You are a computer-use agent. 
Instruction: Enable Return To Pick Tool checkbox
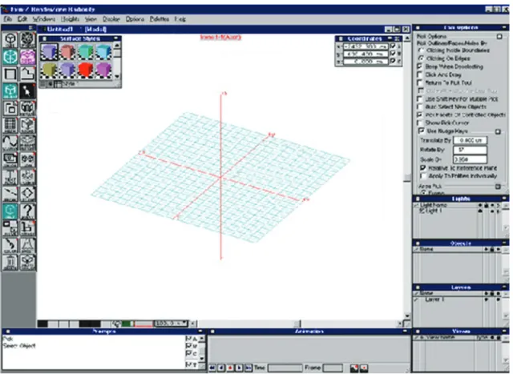[420, 82]
